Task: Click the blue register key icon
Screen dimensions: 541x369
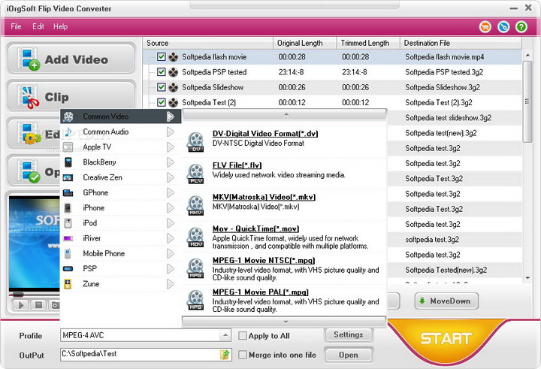Action: tap(503, 26)
